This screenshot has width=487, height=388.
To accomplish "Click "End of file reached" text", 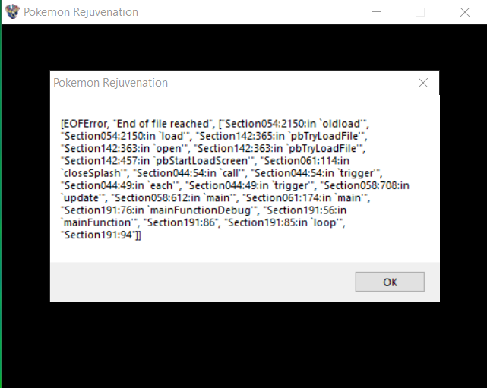I will pyautogui.click(x=162, y=124).
